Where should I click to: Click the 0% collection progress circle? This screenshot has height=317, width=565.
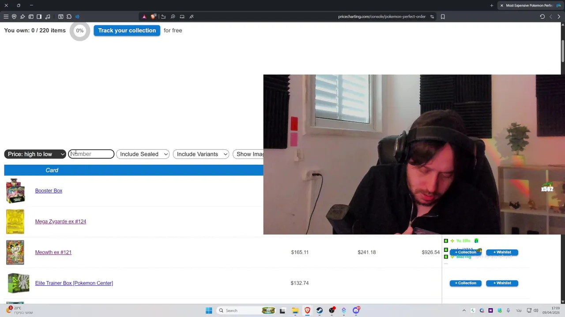tap(79, 31)
